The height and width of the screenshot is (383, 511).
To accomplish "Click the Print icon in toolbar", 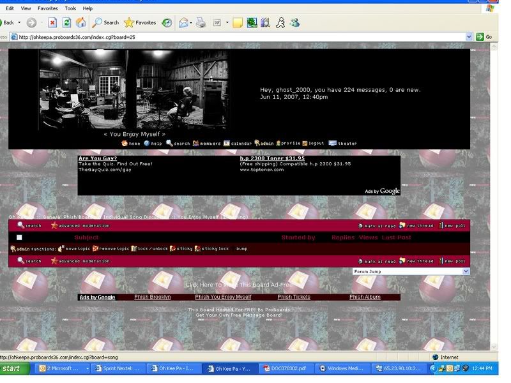I will (x=201, y=22).
